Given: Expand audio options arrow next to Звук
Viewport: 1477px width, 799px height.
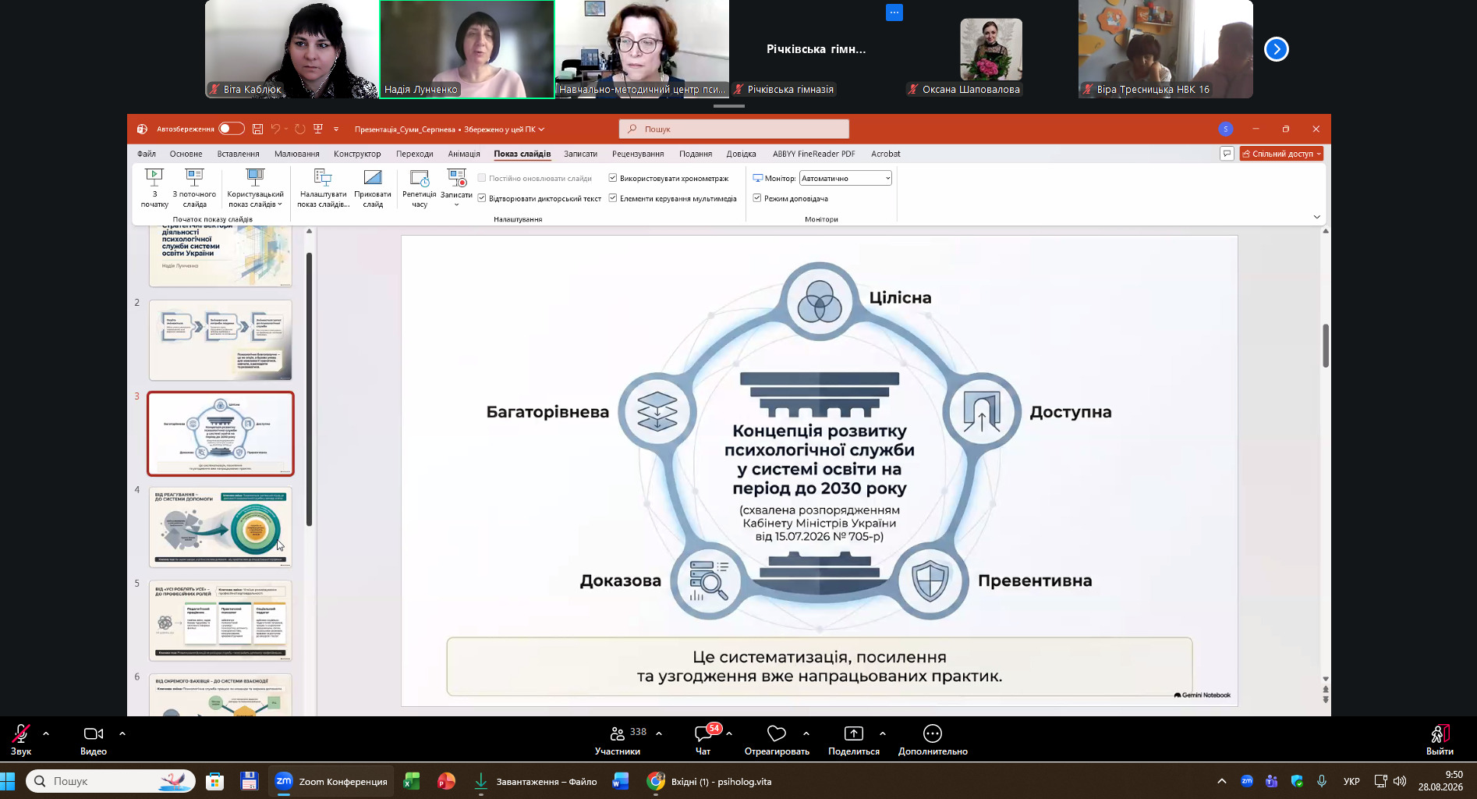Looking at the screenshot, I should [x=46, y=733].
